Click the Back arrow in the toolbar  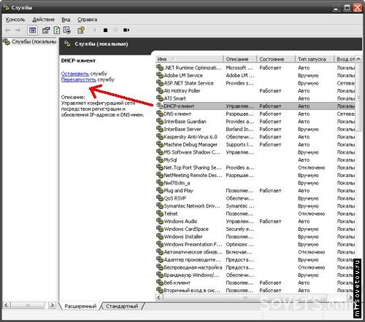(x=8, y=30)
